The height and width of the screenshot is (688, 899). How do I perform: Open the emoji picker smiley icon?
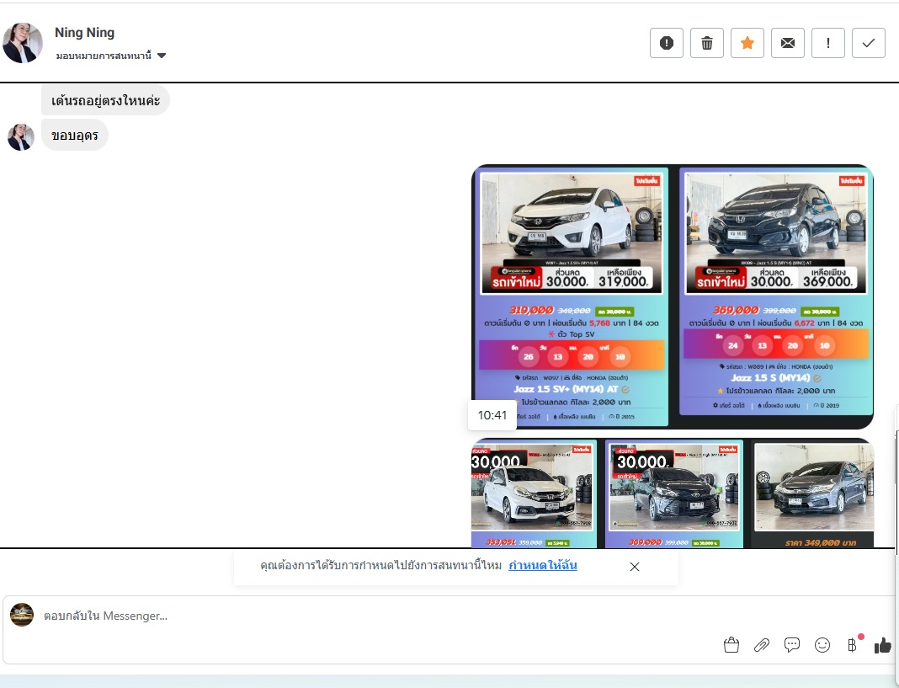pos(822,645)
